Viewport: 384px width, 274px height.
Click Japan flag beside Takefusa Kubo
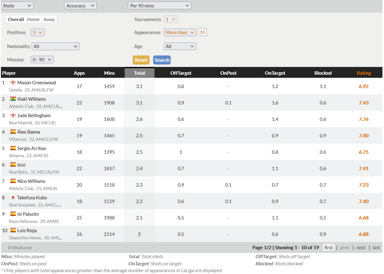pos(13,197)
